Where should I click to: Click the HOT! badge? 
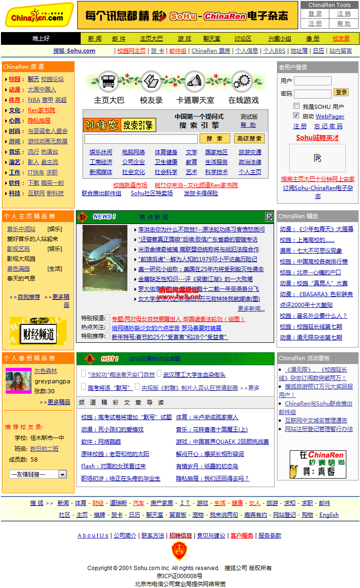tap(109, 359)
